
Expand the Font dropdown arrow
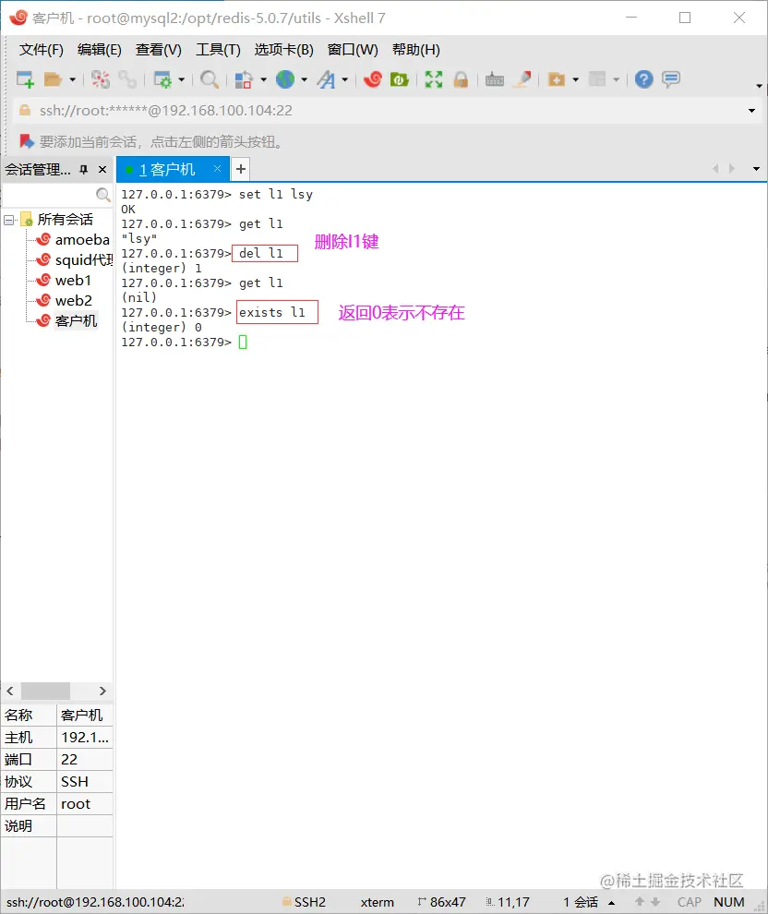344,79
